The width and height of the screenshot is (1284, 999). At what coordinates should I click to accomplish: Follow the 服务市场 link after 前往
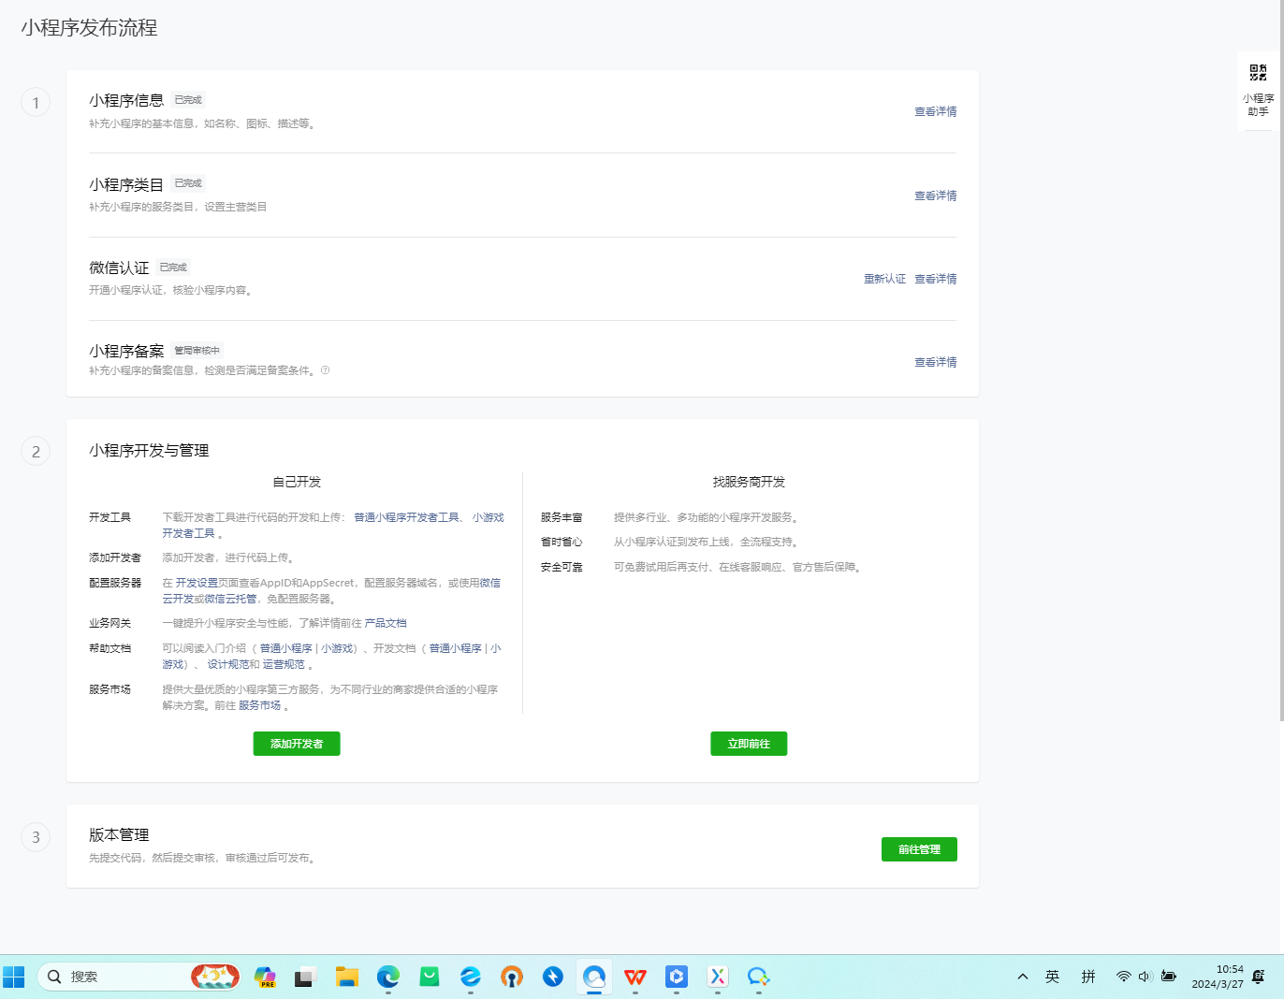(x=259, y=705)
